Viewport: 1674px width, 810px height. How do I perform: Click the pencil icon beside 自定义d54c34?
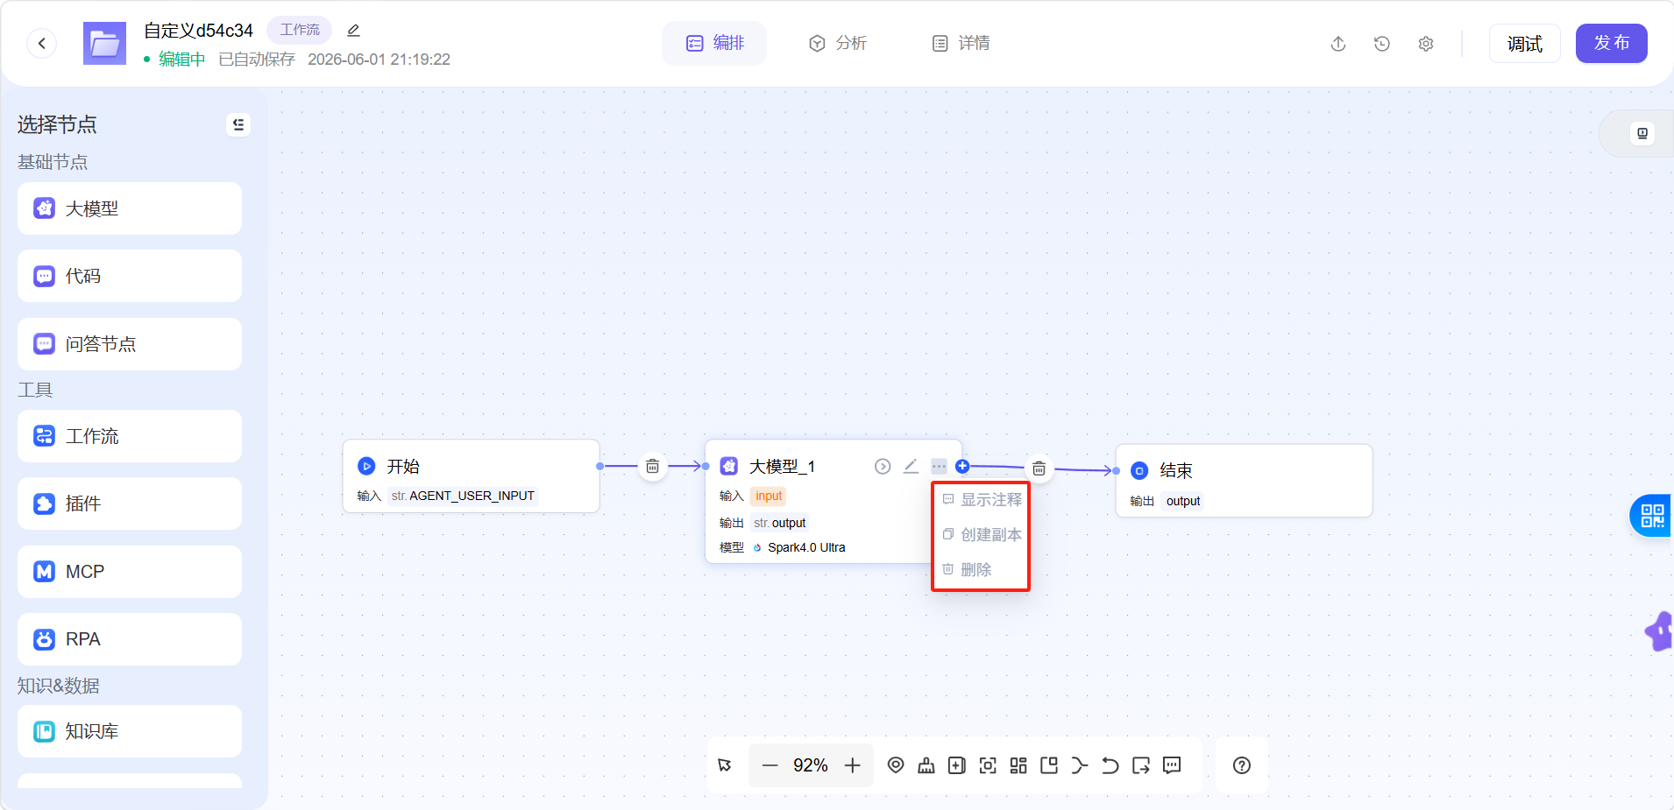[x=353, y=31]
